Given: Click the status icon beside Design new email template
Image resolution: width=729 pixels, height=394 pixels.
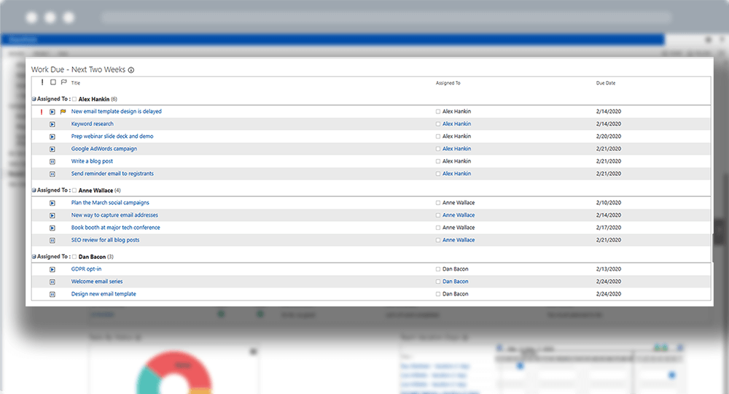Looking at the screenshot, I should click(x=52, y=294).
